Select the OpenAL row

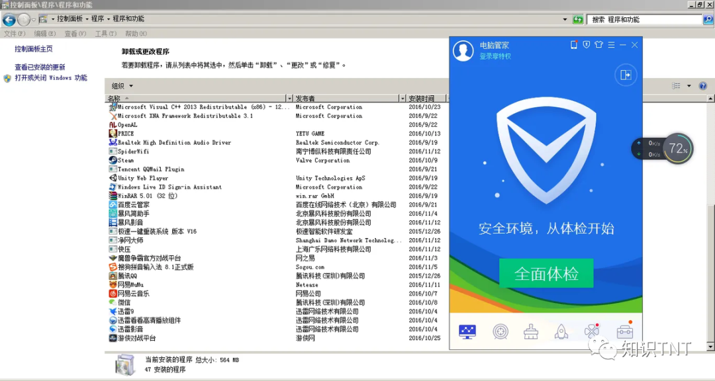tap(277, 125)
